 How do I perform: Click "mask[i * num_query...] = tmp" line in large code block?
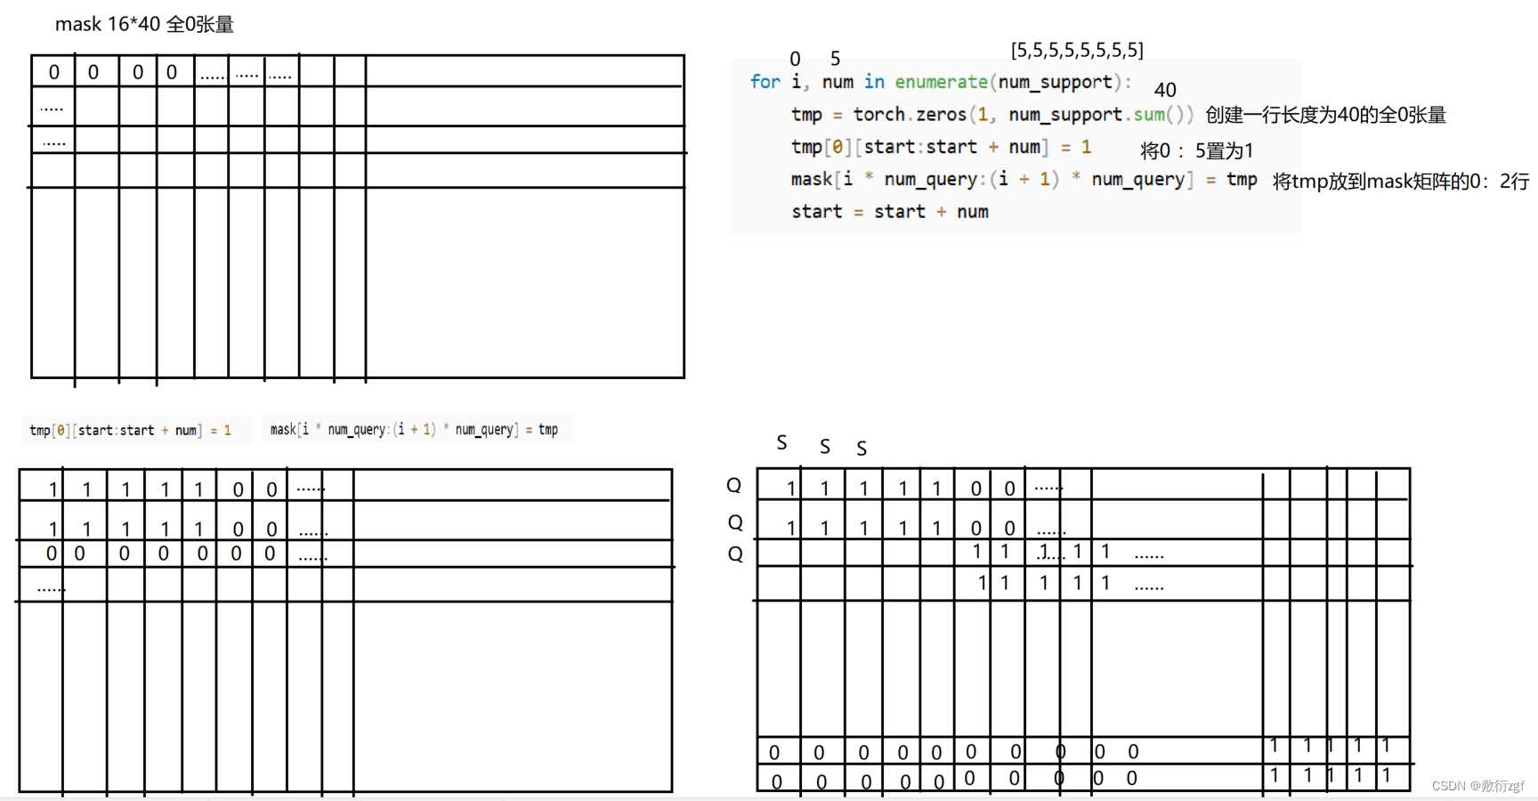pyautogui.click(x=1024, y=180)
